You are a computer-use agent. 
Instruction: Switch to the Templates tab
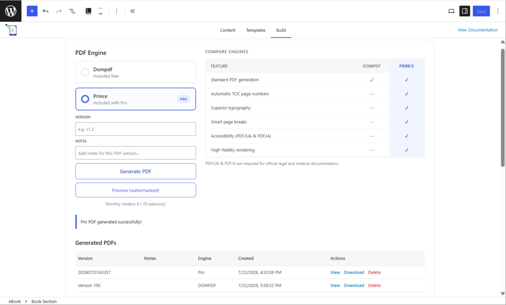[x=255, y=30]
